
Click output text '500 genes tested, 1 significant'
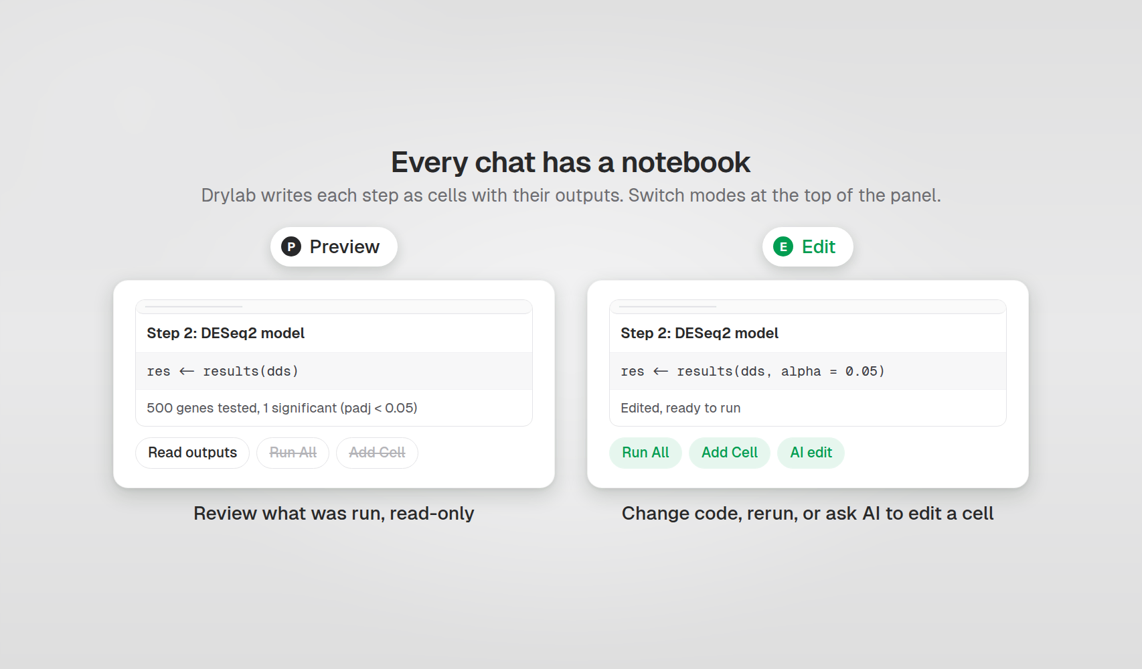tap(242, 408)
